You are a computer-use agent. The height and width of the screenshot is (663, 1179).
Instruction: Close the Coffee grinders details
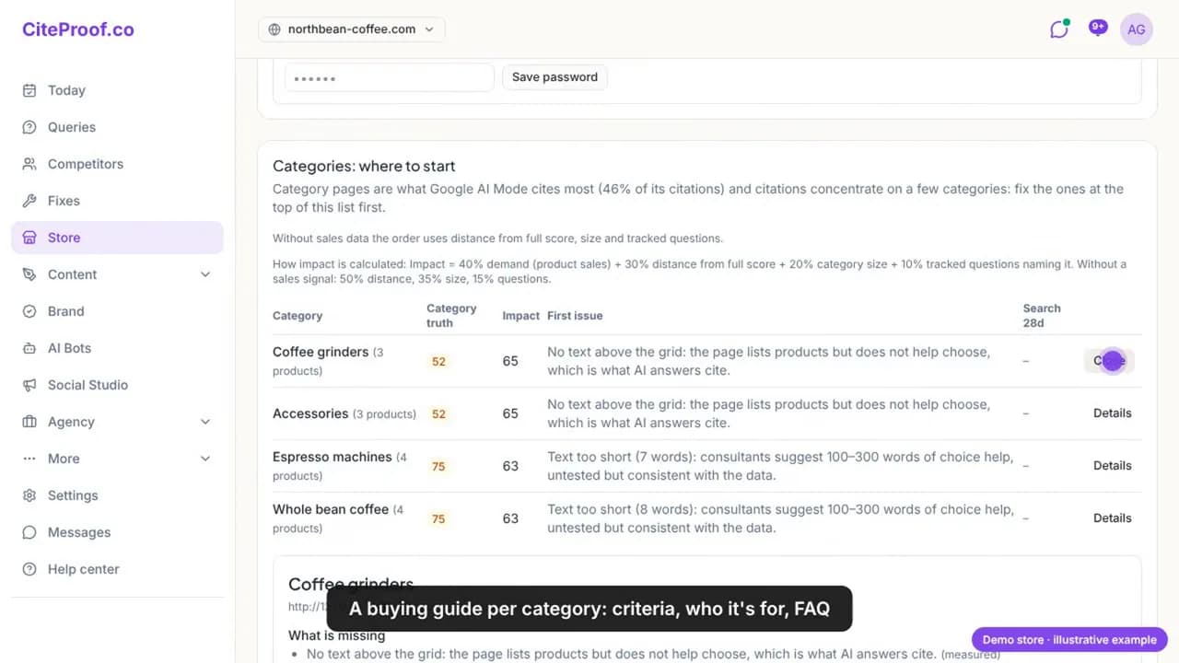point(1110,361)
